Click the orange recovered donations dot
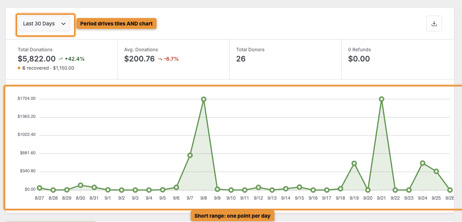 point(19,68)
